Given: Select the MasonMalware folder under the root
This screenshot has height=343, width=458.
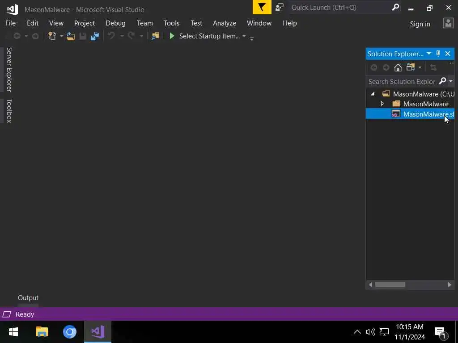Looking at the screenshot, I should [x=426, y=104].
